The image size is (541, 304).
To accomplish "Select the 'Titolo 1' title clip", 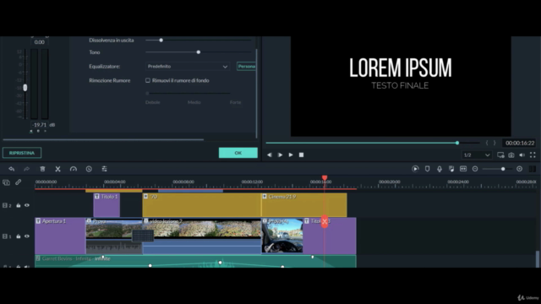I will pyautogui.click(x=107, y=205).
